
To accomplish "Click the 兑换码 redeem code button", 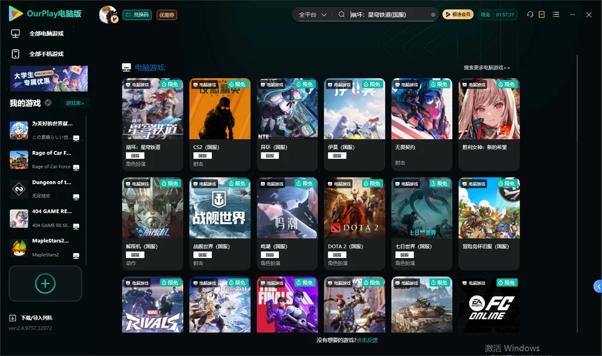I will pyautogui.click(x=137, y=14).
